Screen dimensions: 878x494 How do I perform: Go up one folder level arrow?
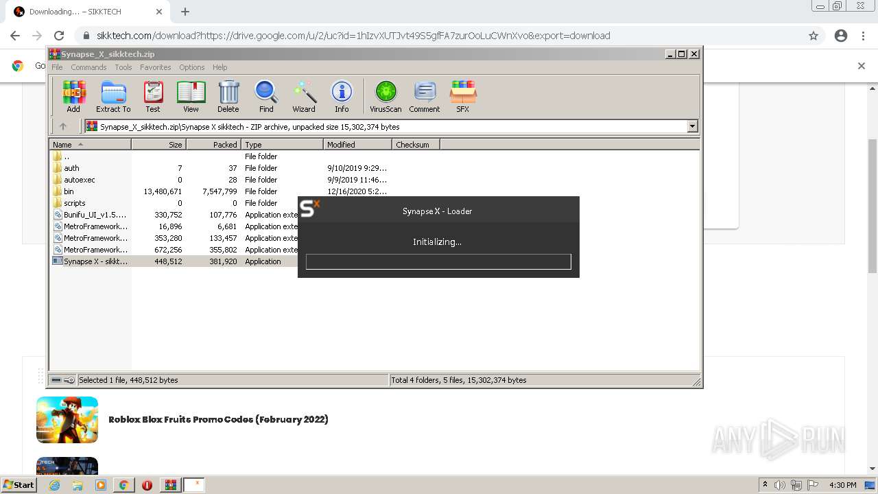pyautogui.click(x=63, y=126)
